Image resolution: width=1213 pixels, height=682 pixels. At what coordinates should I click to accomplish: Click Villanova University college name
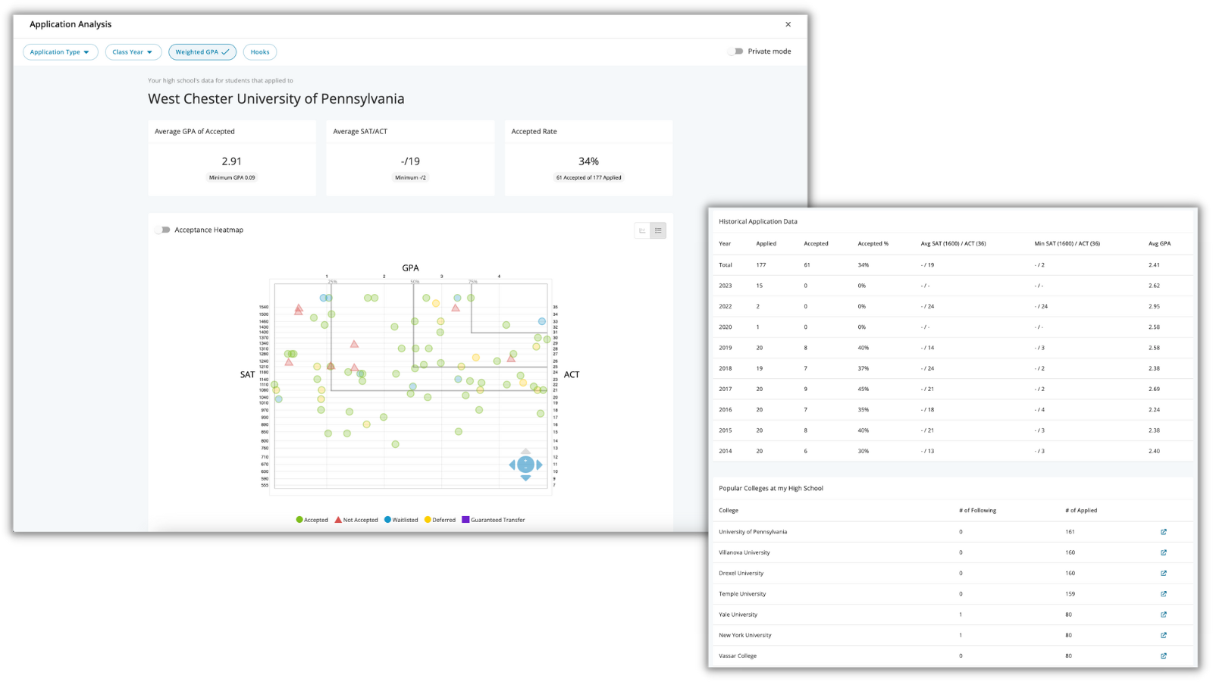[744, 552]
